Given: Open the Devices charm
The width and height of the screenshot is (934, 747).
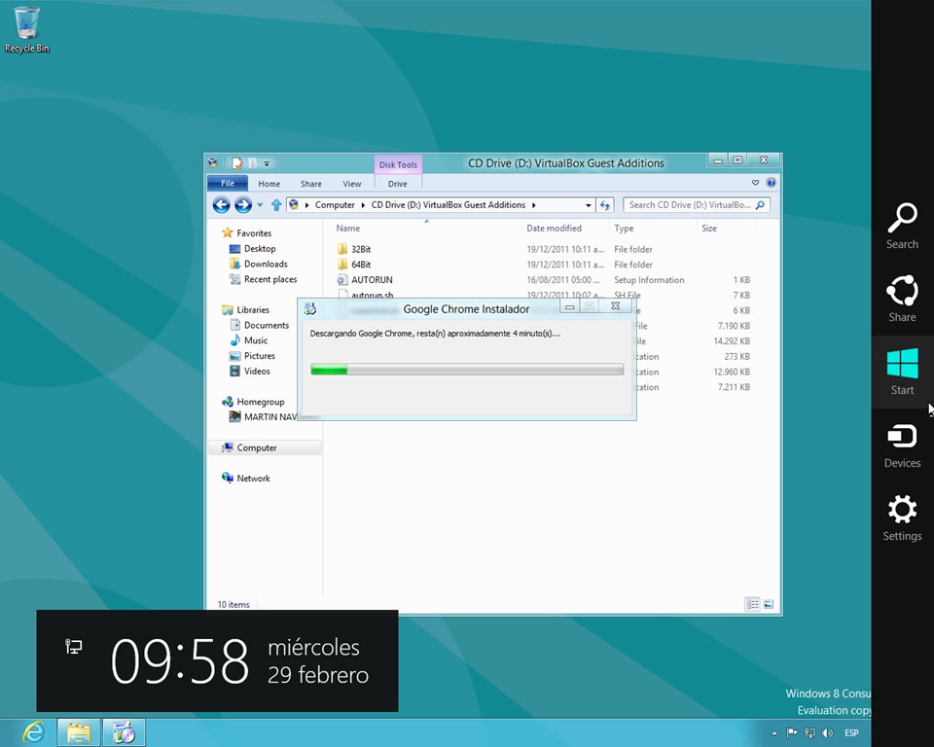Looking at the screenshot, I should tap(902, 445).
